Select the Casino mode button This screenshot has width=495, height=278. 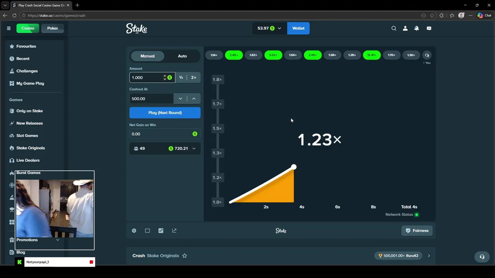(x=28, y=28)
